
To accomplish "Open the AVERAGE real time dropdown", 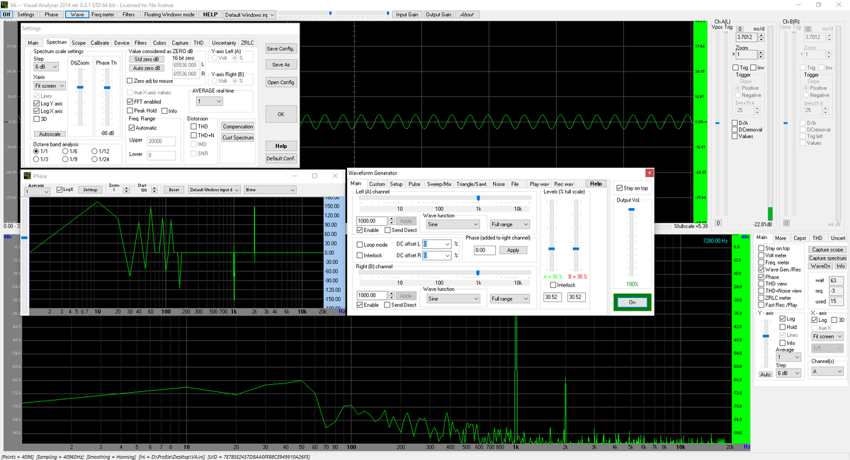I will 208,102.
